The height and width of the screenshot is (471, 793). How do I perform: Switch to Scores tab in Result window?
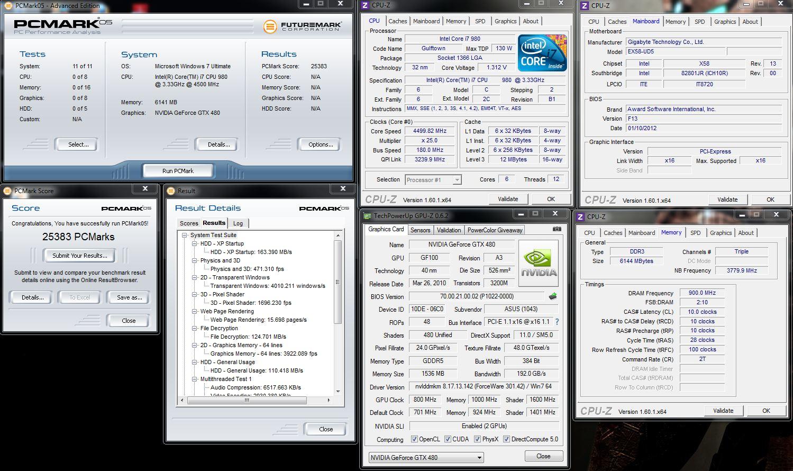click(189, 223)
